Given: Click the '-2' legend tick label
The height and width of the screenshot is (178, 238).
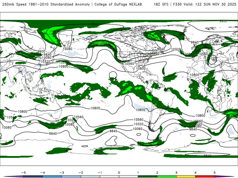Looking at the screenshot, I should [x=81, y=173].
